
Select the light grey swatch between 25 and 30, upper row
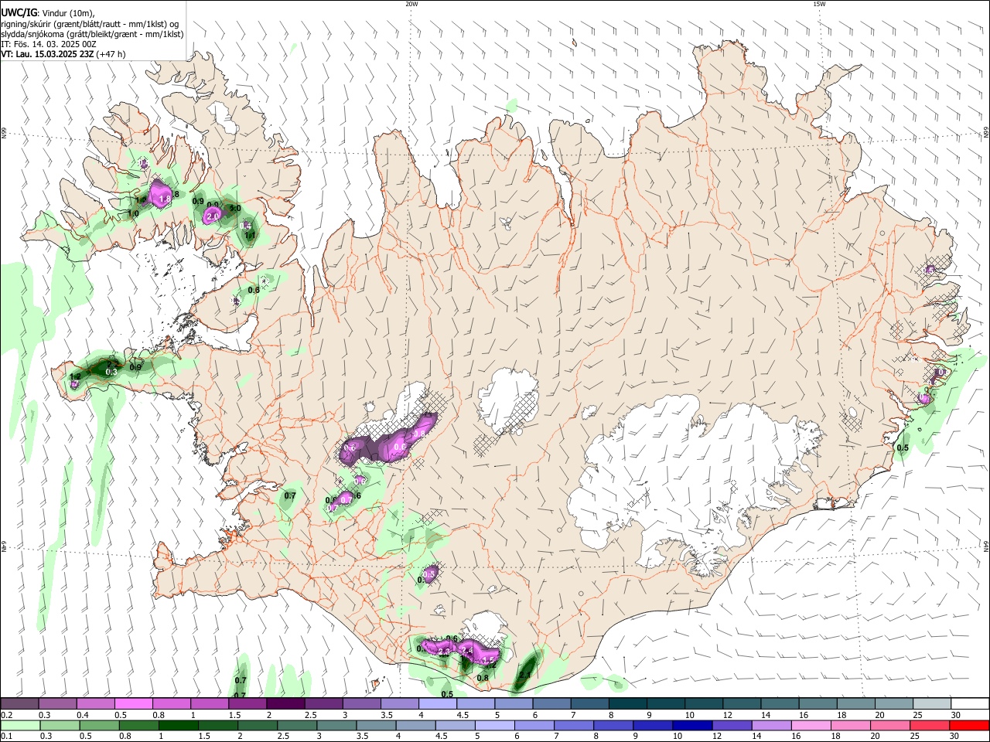point(932,704)
